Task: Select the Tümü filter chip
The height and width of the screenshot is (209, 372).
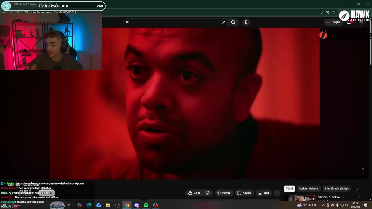Action: pos(289,189)
